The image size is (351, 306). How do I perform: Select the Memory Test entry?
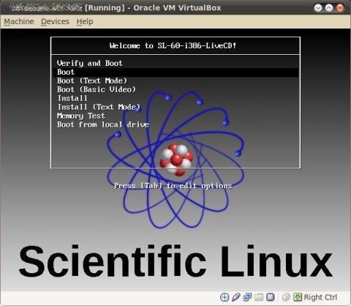[x=81, y=116]
